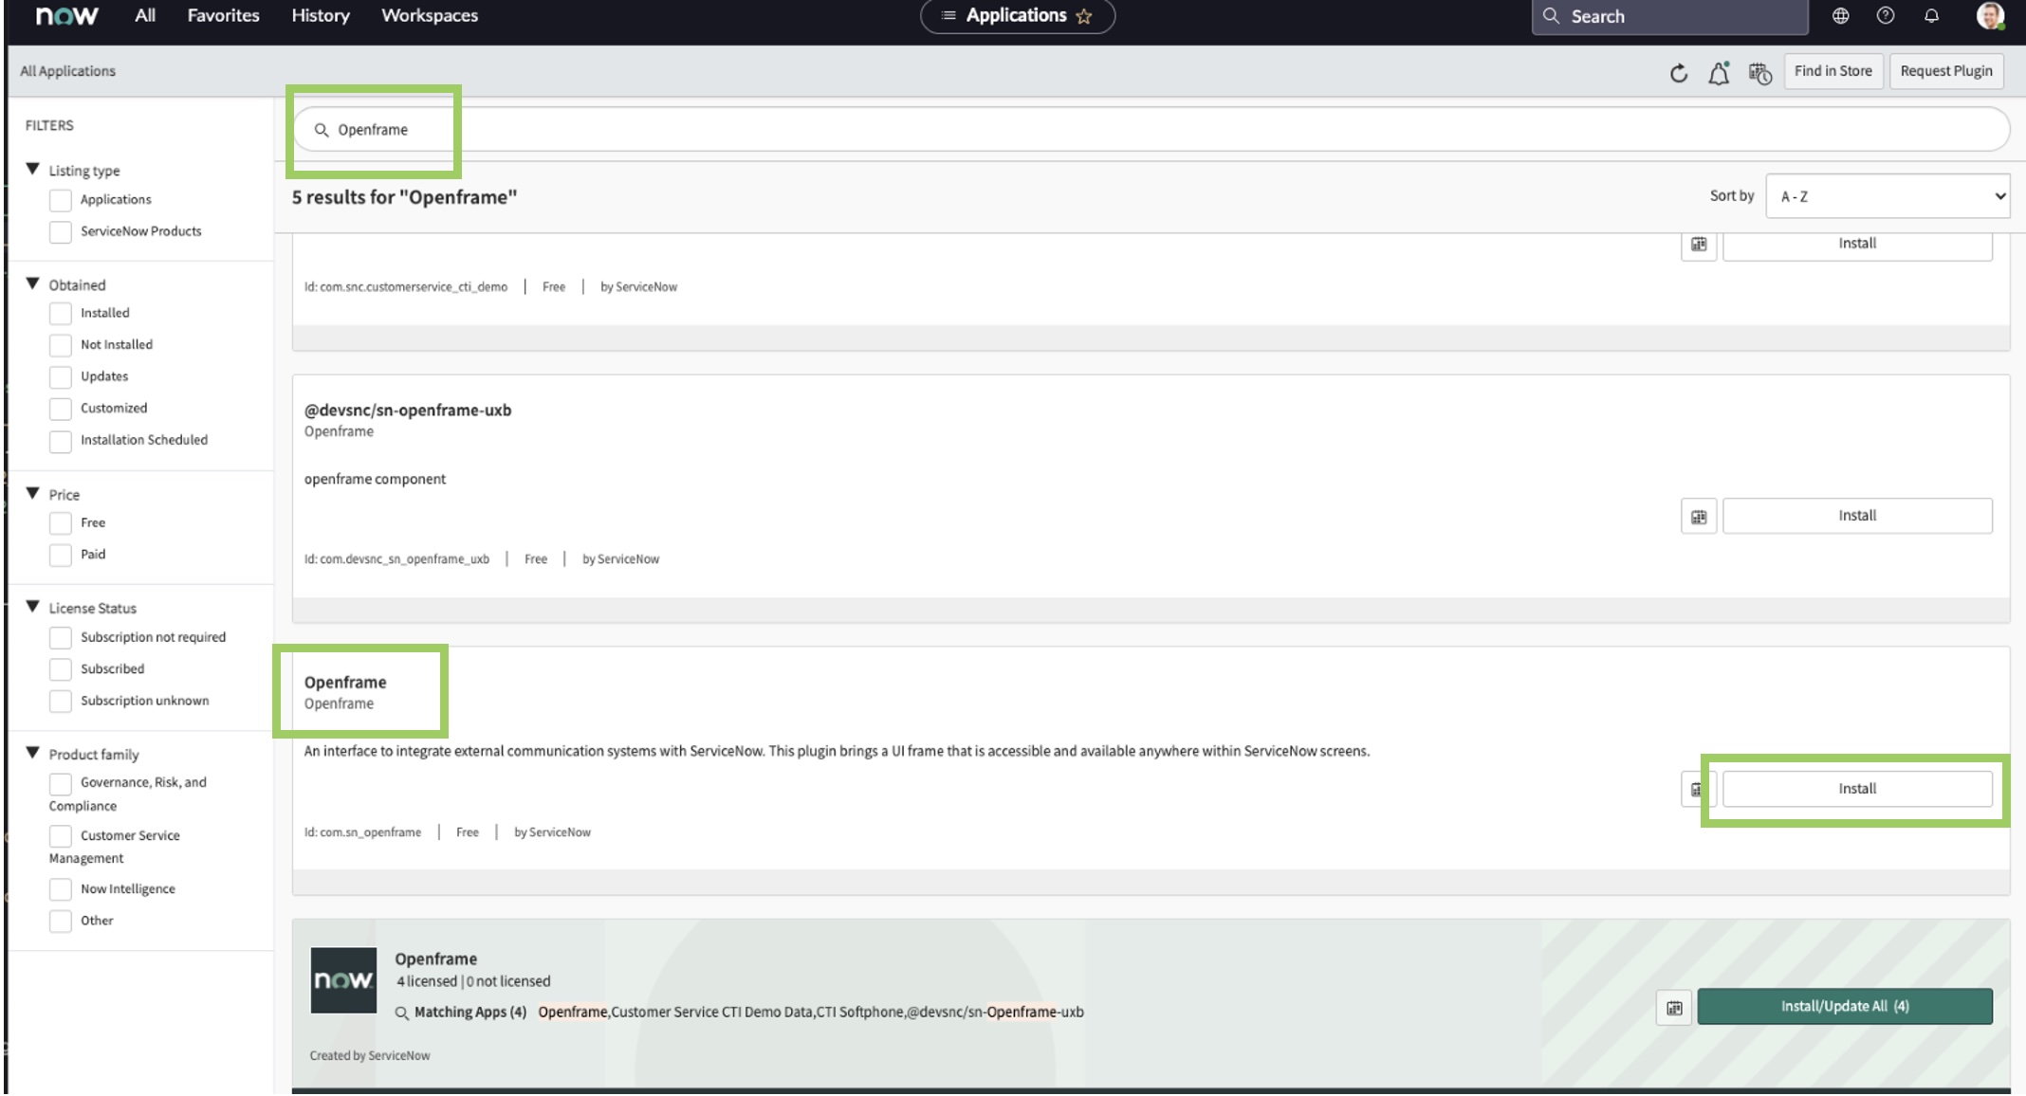Screen dimensions: 2026x1096
Task: Check the Subscription unknown checkbox
Action: point(61,701)
